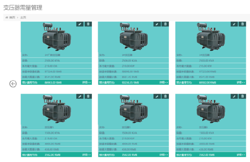Click the bottom-middle 变压器5 transformer image
This screenshot has height=162, width=250.
(x=134, y=109)
